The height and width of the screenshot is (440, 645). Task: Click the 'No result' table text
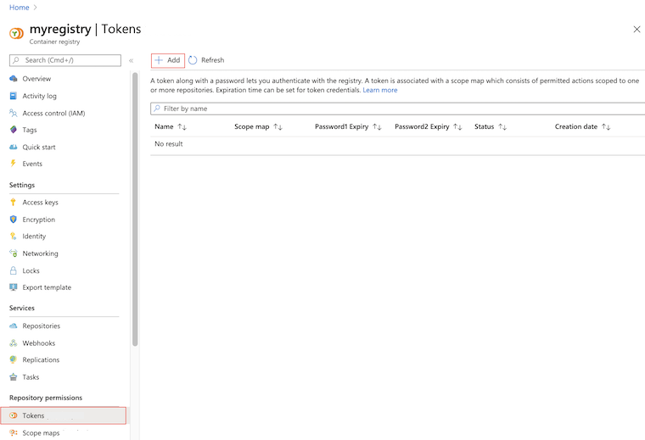(169, 144)
